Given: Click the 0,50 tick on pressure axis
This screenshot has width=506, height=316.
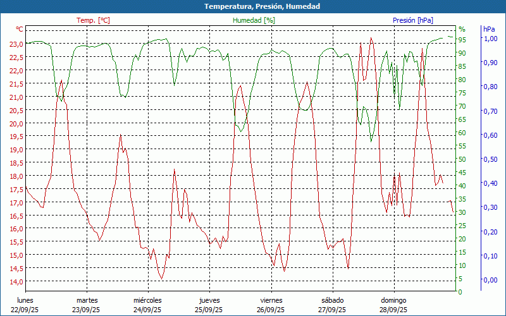Looking at the screenshot, I should [x=490, y=159].
